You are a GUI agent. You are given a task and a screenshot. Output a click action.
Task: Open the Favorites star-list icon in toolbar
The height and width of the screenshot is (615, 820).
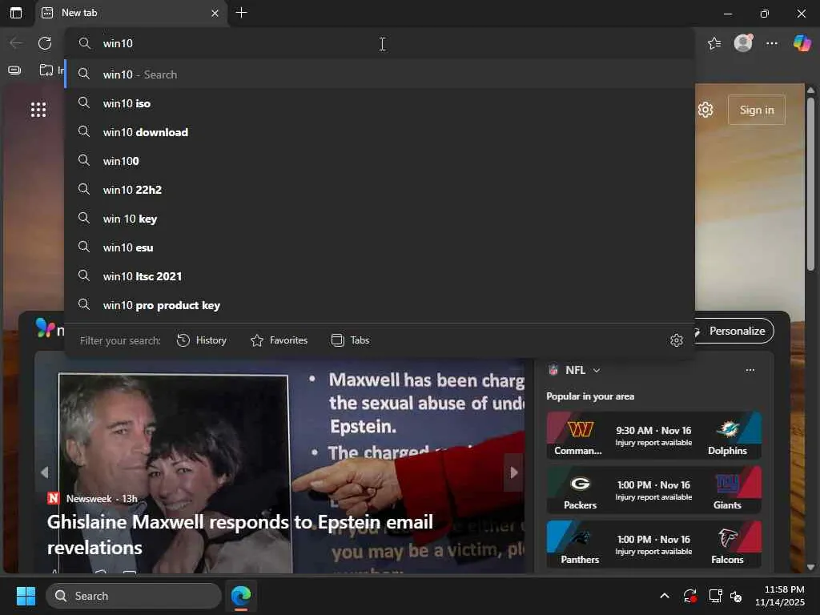713,43
